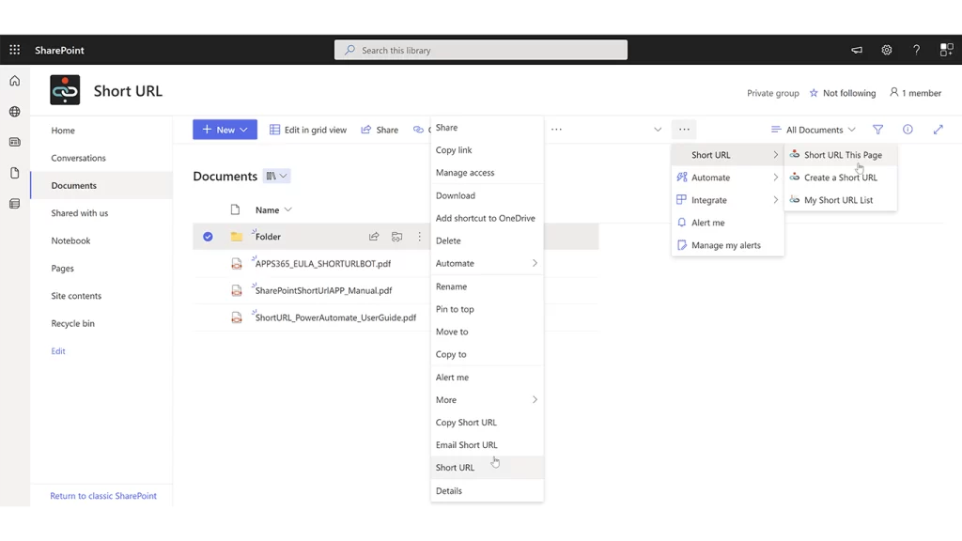Image resolution: width=962 pixels, height=541 pixels.
Task: Click the sync shortcut icon on Folder row
Action: coord(397,236)
